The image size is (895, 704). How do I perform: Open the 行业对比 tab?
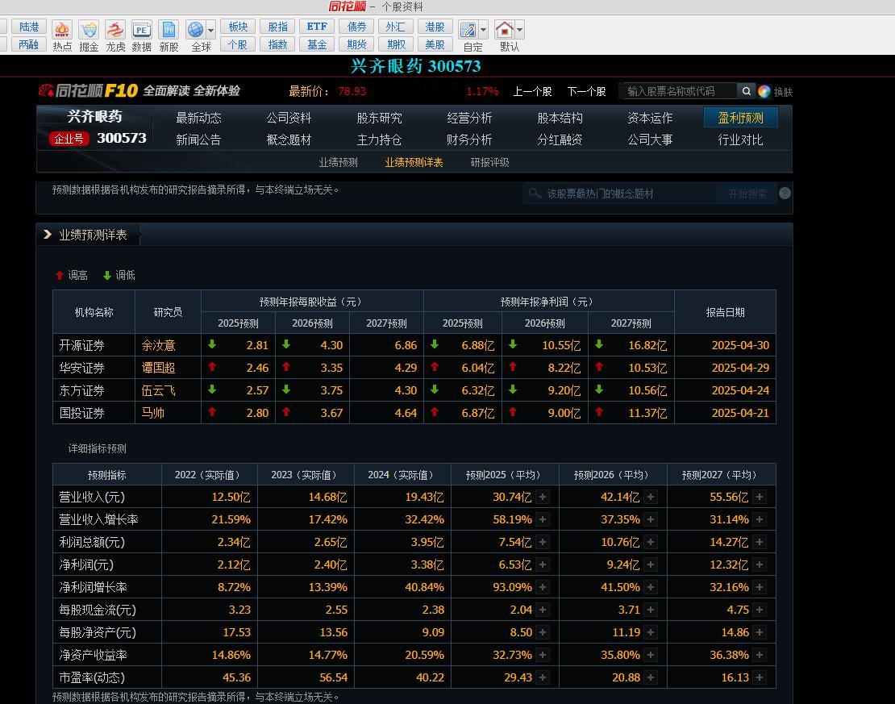point(740,140)
